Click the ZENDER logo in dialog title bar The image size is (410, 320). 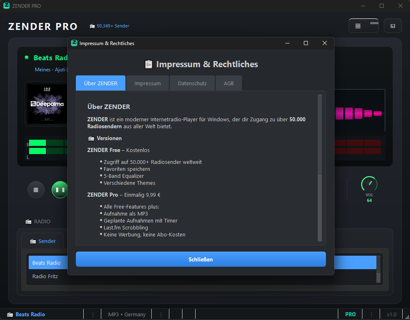(74, 43)
